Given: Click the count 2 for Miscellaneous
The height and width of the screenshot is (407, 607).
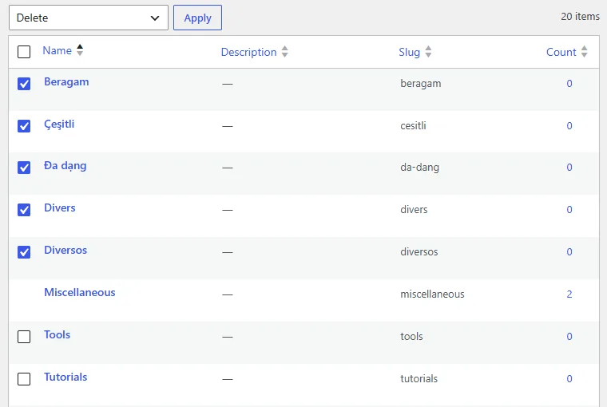Looking at the screenshot, I should point(569,294).
